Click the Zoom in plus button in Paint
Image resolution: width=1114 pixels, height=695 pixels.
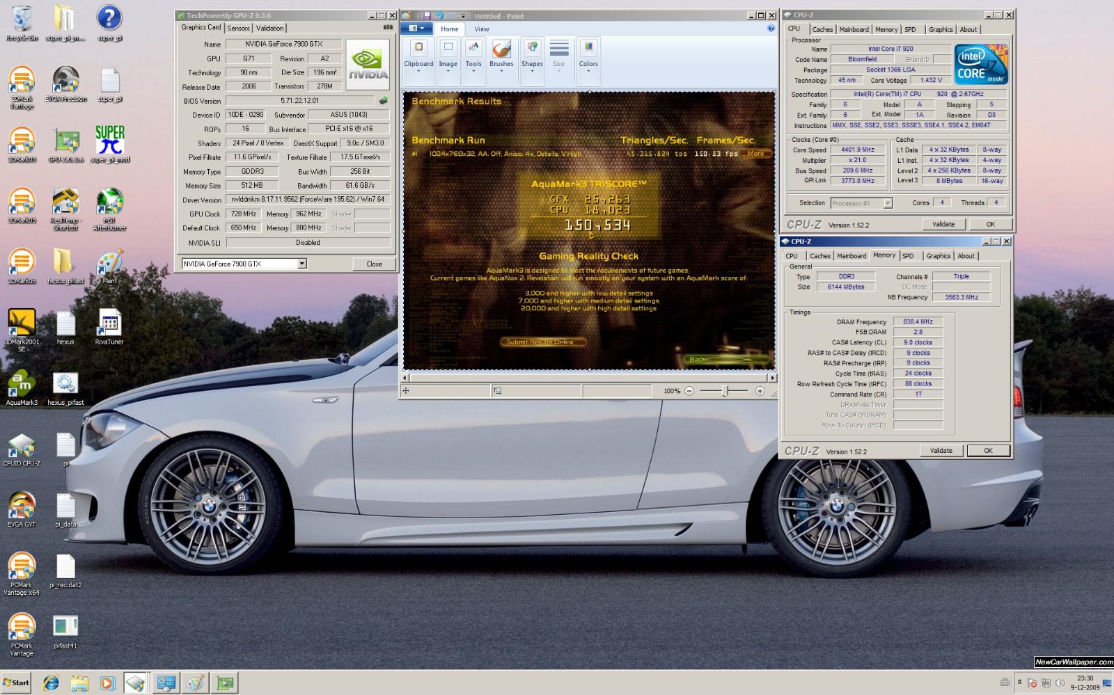[760, 391]
